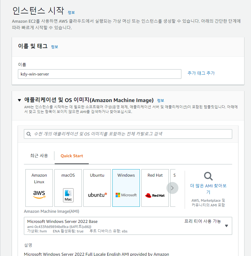251x256 pixels.
Task: Click the Amazon Machine Image(AMI) label
Action: 51,211
